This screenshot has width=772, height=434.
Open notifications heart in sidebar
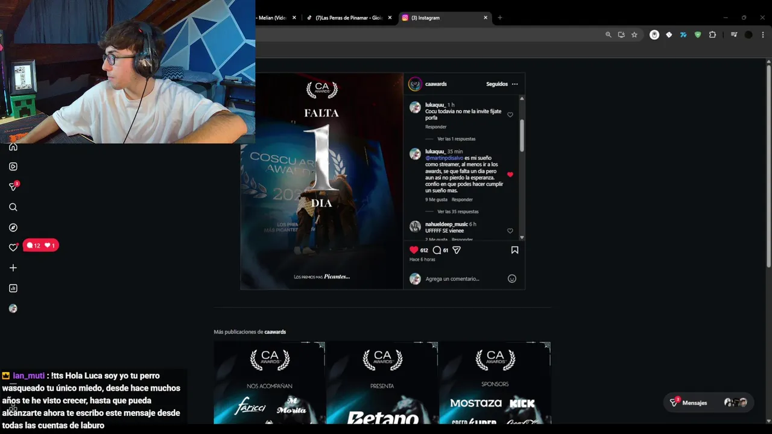[x=13, y=247]
